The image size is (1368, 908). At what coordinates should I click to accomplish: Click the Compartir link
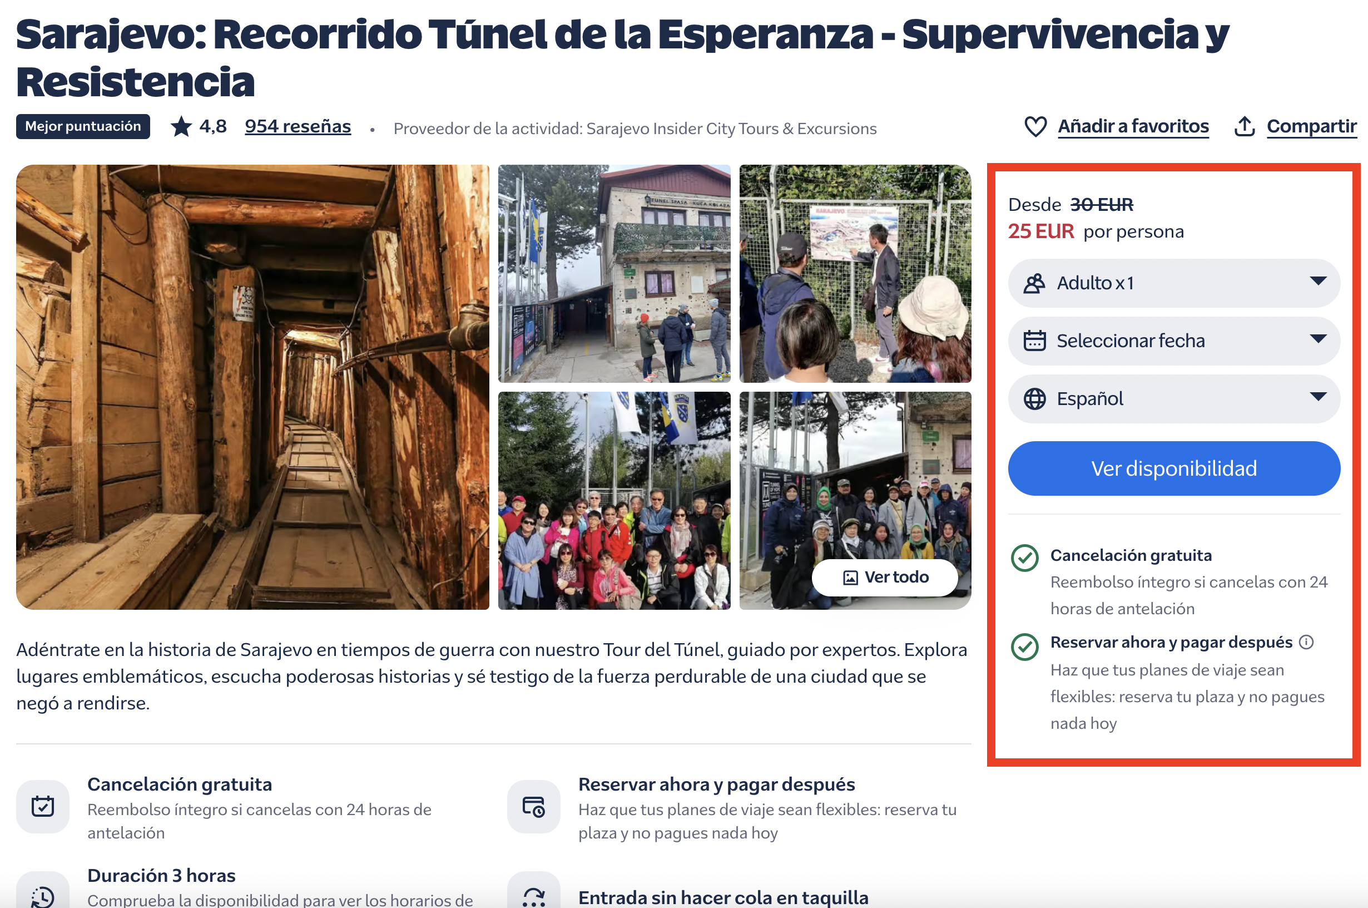point(1311,126)
